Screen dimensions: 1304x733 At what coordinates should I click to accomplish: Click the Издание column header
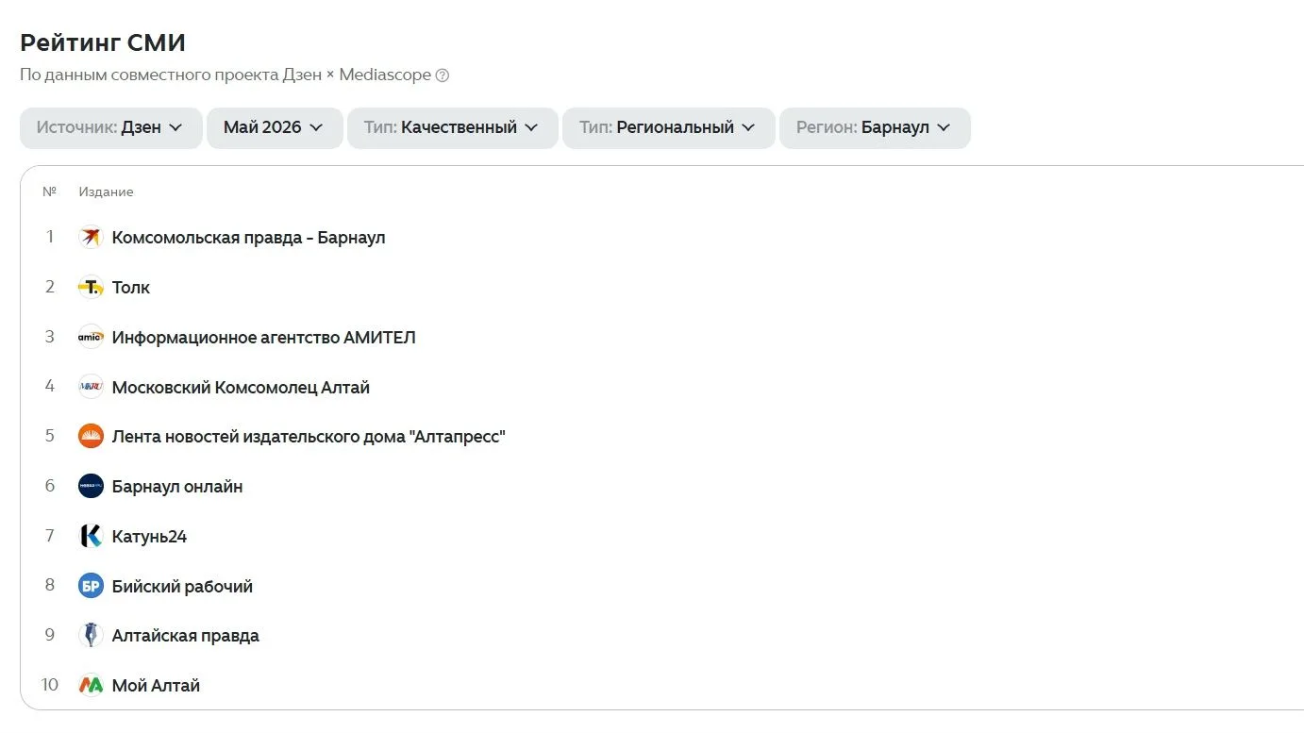click(106, 192)
